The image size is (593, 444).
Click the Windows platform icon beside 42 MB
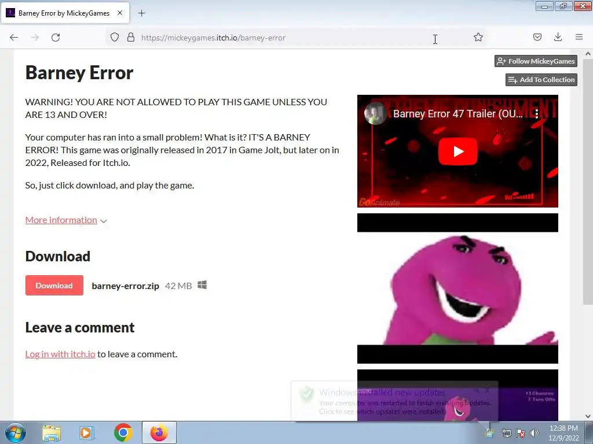click(202, 285)
